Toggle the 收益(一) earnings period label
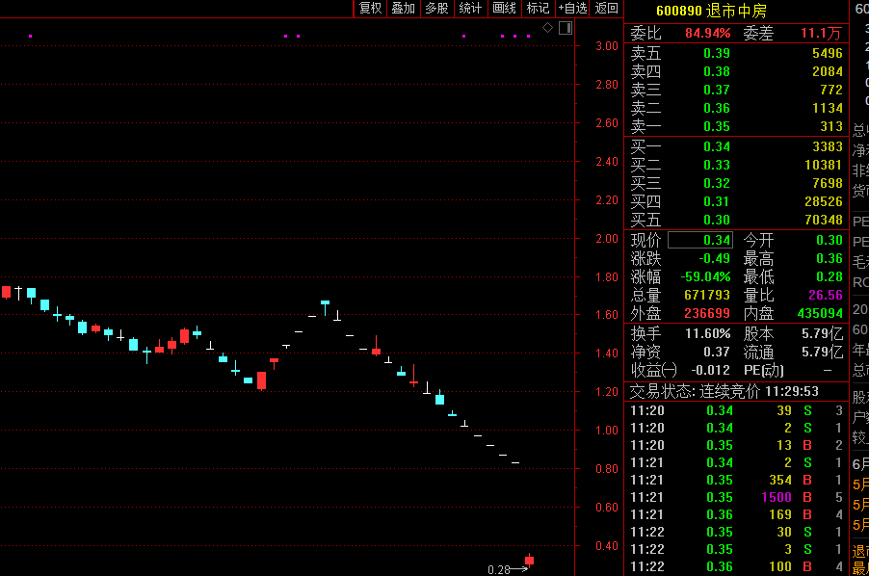This screenshot has height=576, width=869. 654,370
